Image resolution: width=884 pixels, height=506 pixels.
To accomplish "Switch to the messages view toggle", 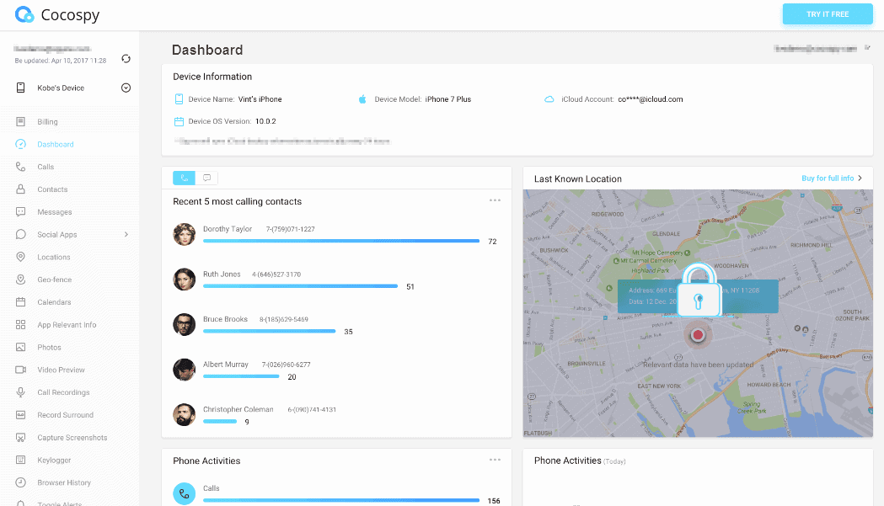I will click(x=205, y=178).
